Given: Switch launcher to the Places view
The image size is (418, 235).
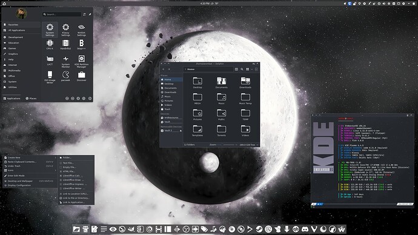Looking at the screenshot, I should (x=31, y=98).
